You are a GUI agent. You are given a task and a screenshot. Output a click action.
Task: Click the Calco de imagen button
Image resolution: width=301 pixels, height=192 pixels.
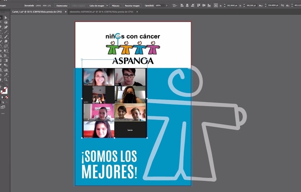tap(97, 6)
